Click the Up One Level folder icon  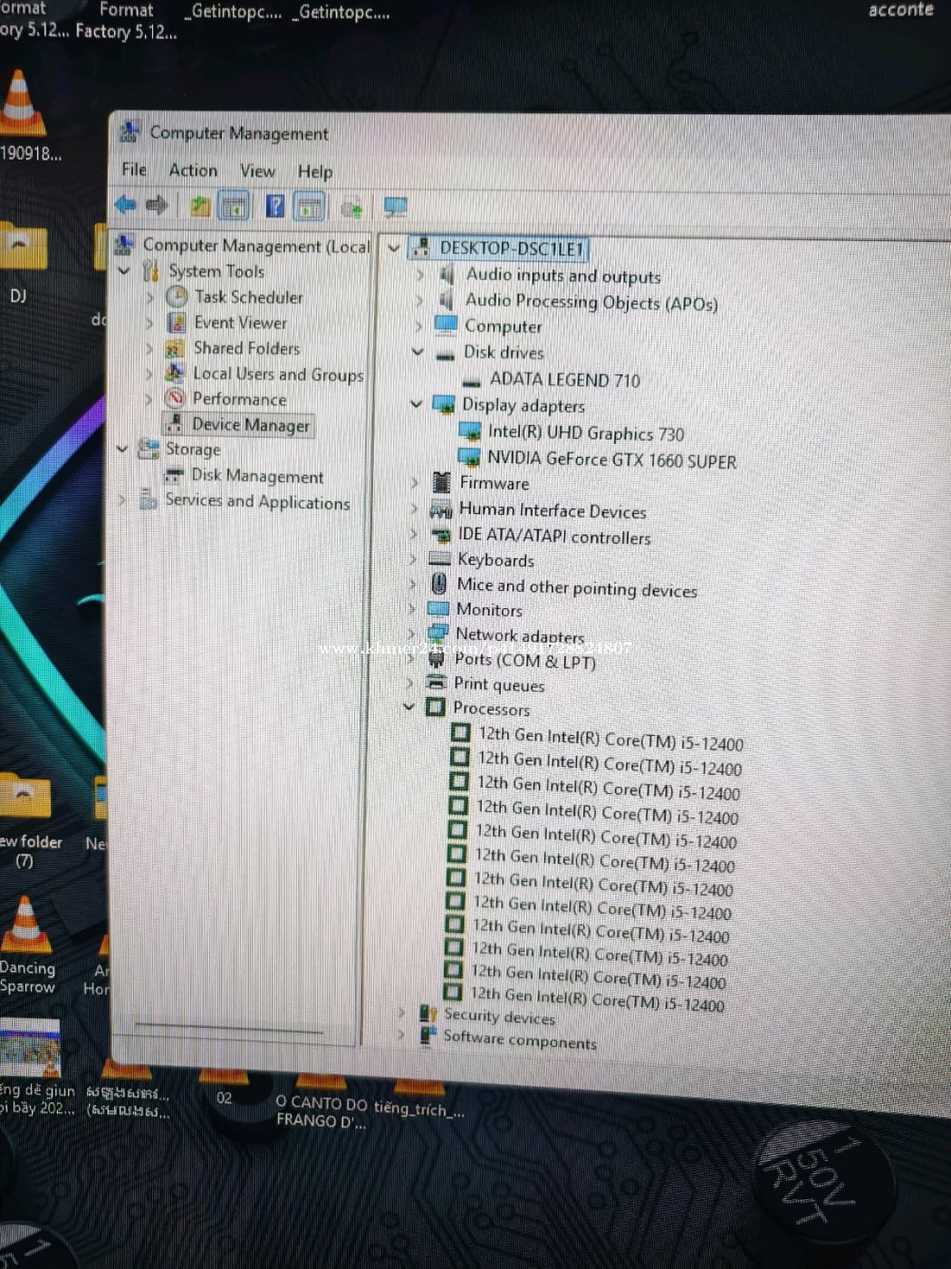point(200,208)
